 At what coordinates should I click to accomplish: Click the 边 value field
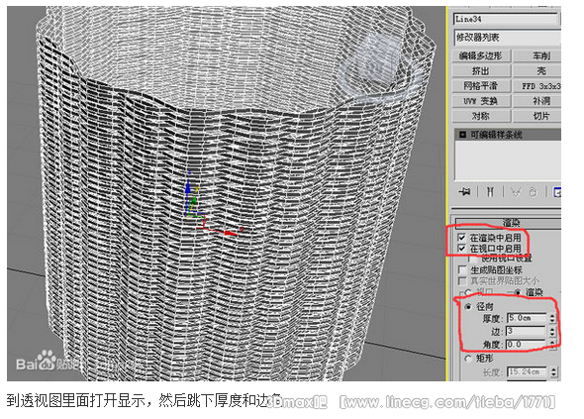pyautogui.click(x=527, y=331)
